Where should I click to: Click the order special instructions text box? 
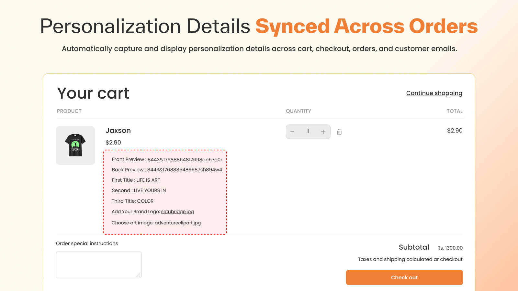[98, 264]
